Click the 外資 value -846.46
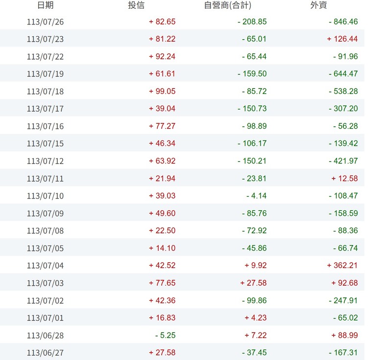 (x=343, y=22)
